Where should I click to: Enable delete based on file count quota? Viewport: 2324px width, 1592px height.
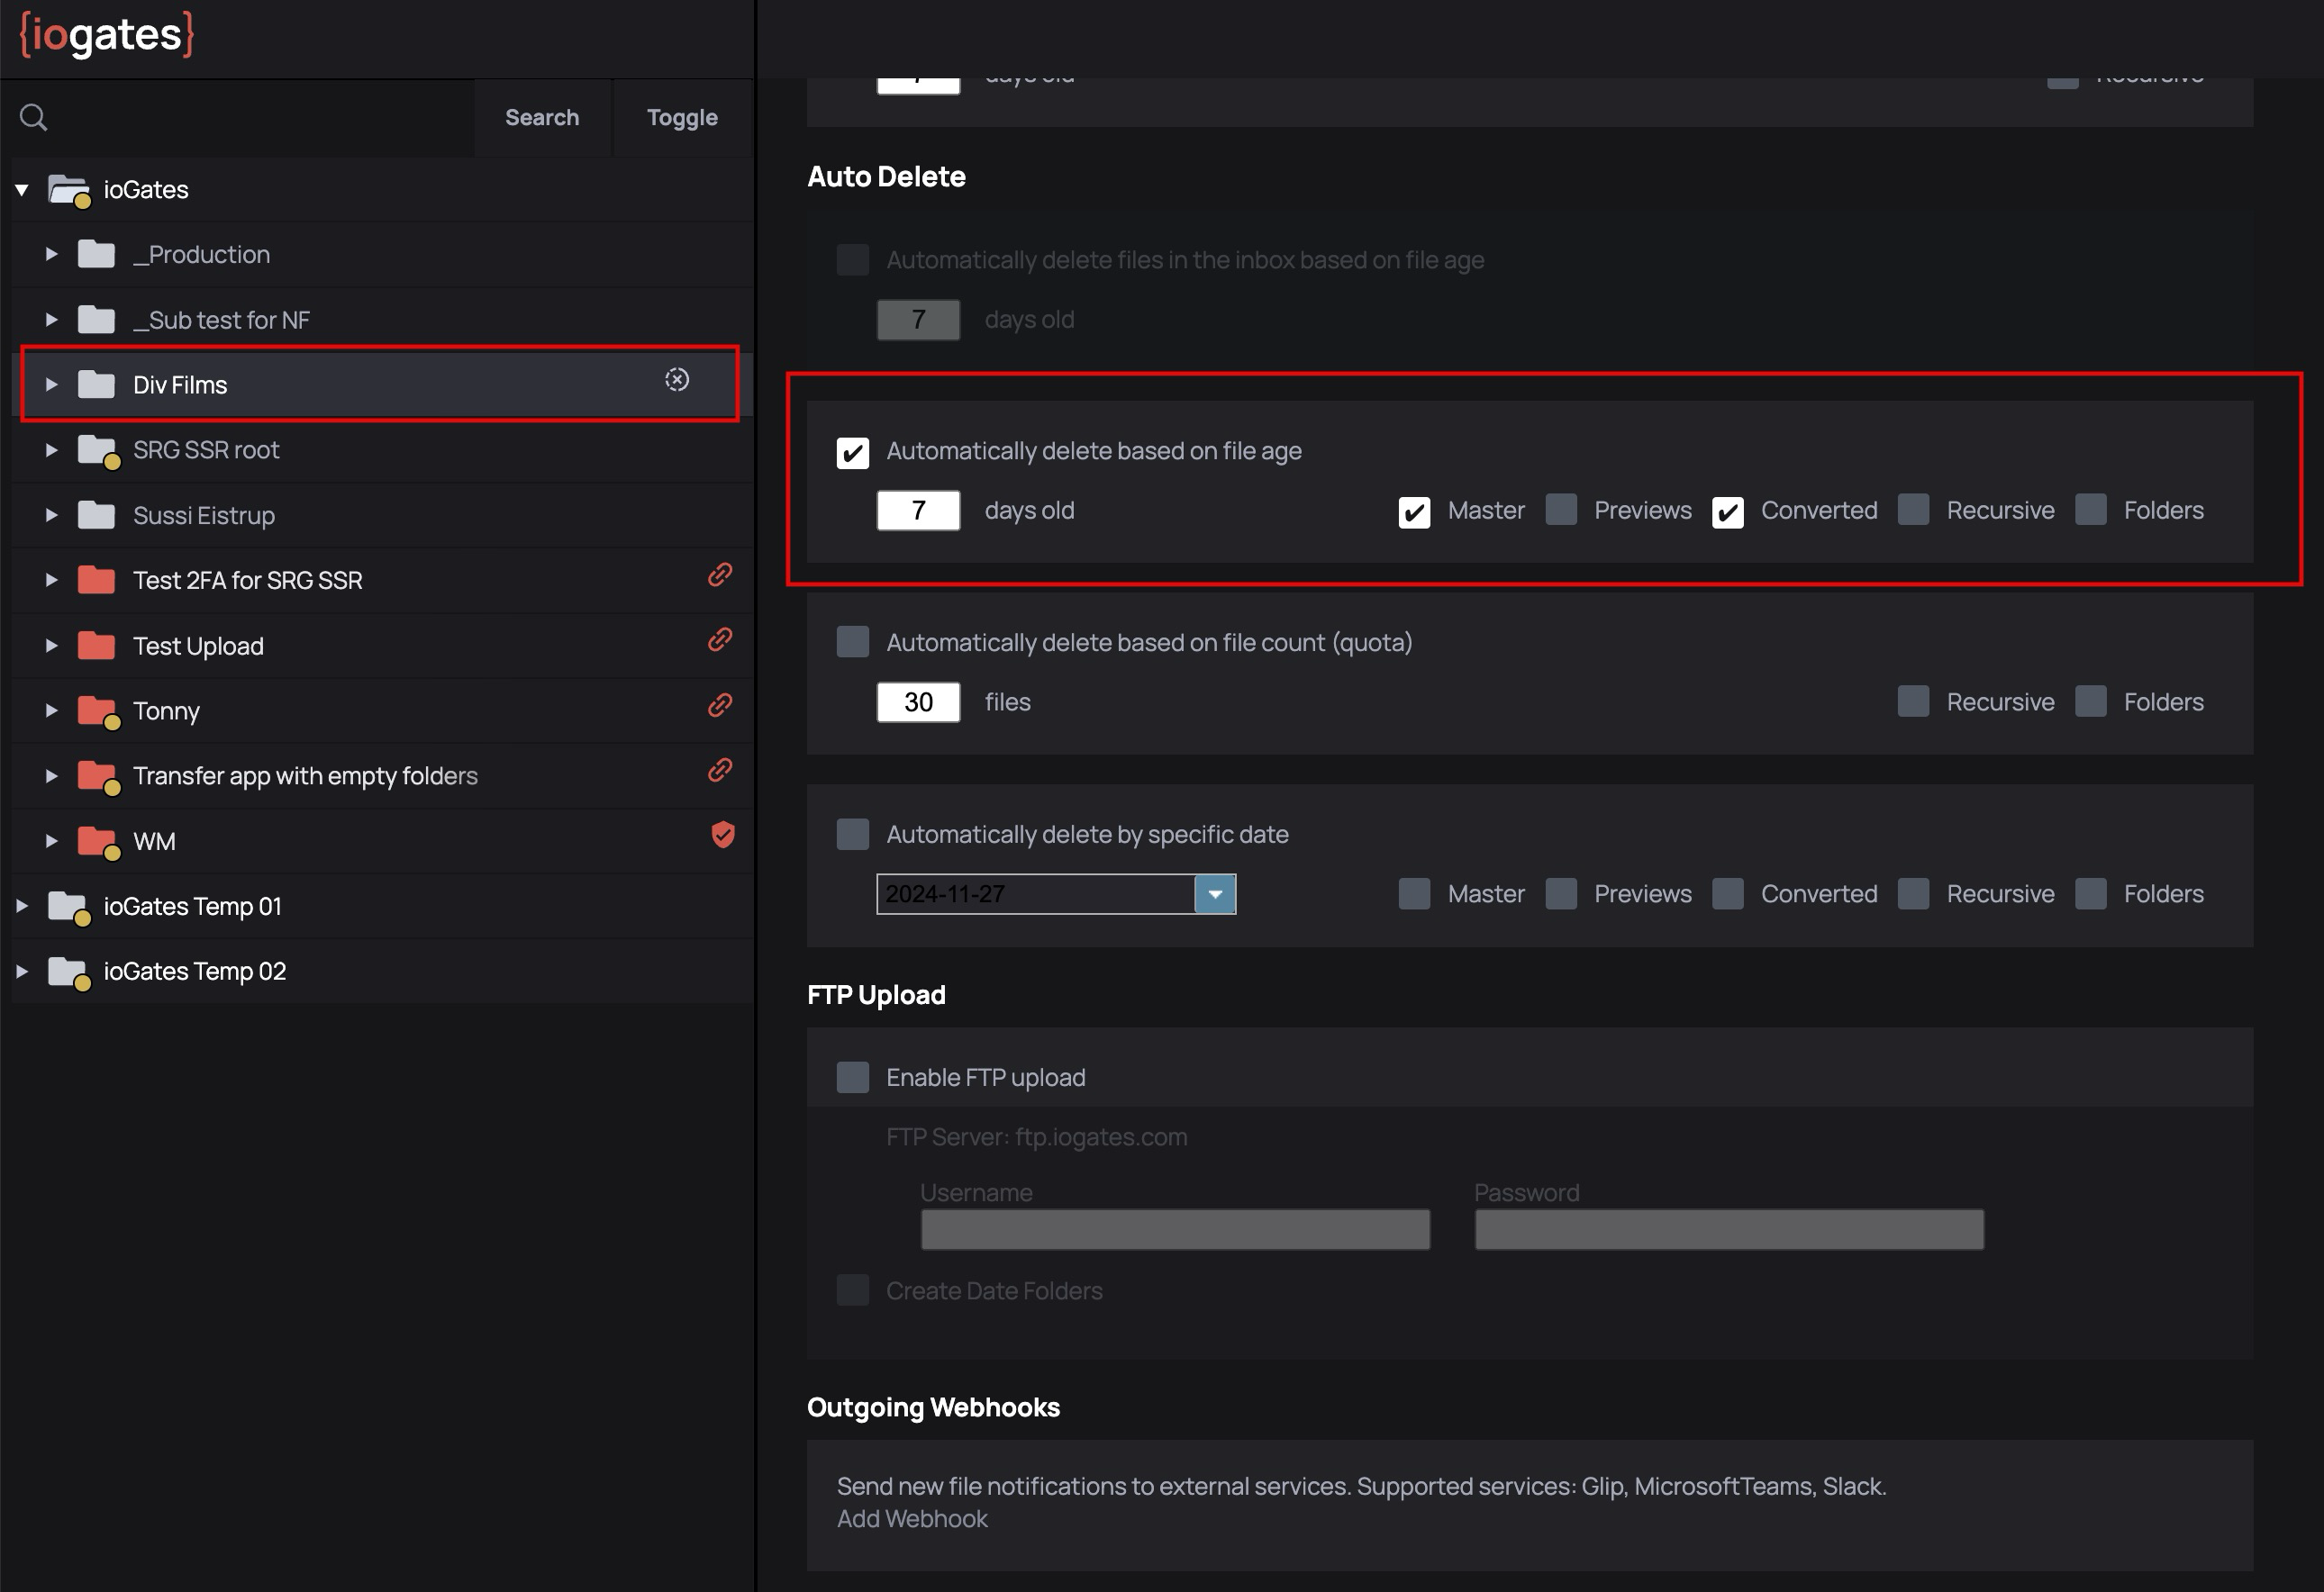pyautogui.click(x=852, y=642)
